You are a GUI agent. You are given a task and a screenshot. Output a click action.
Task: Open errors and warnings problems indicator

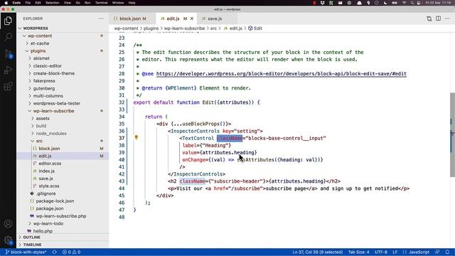[71, 252]
